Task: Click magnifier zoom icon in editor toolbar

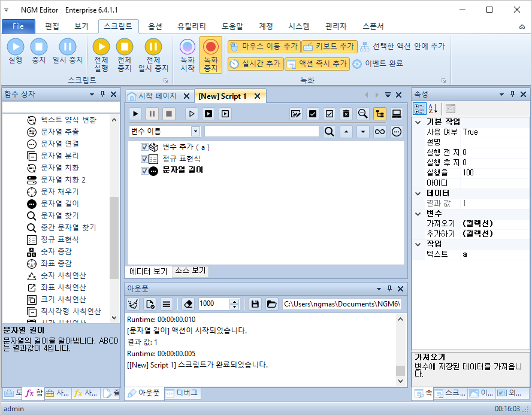Action: [363, 114]
